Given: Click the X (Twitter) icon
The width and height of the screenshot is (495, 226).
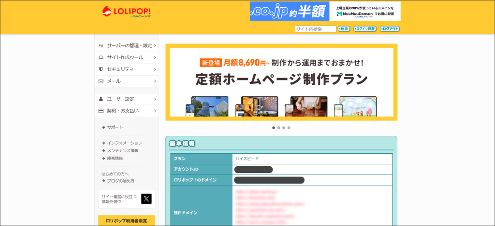Looking at the screenshot, I should [x=146, y=199].
